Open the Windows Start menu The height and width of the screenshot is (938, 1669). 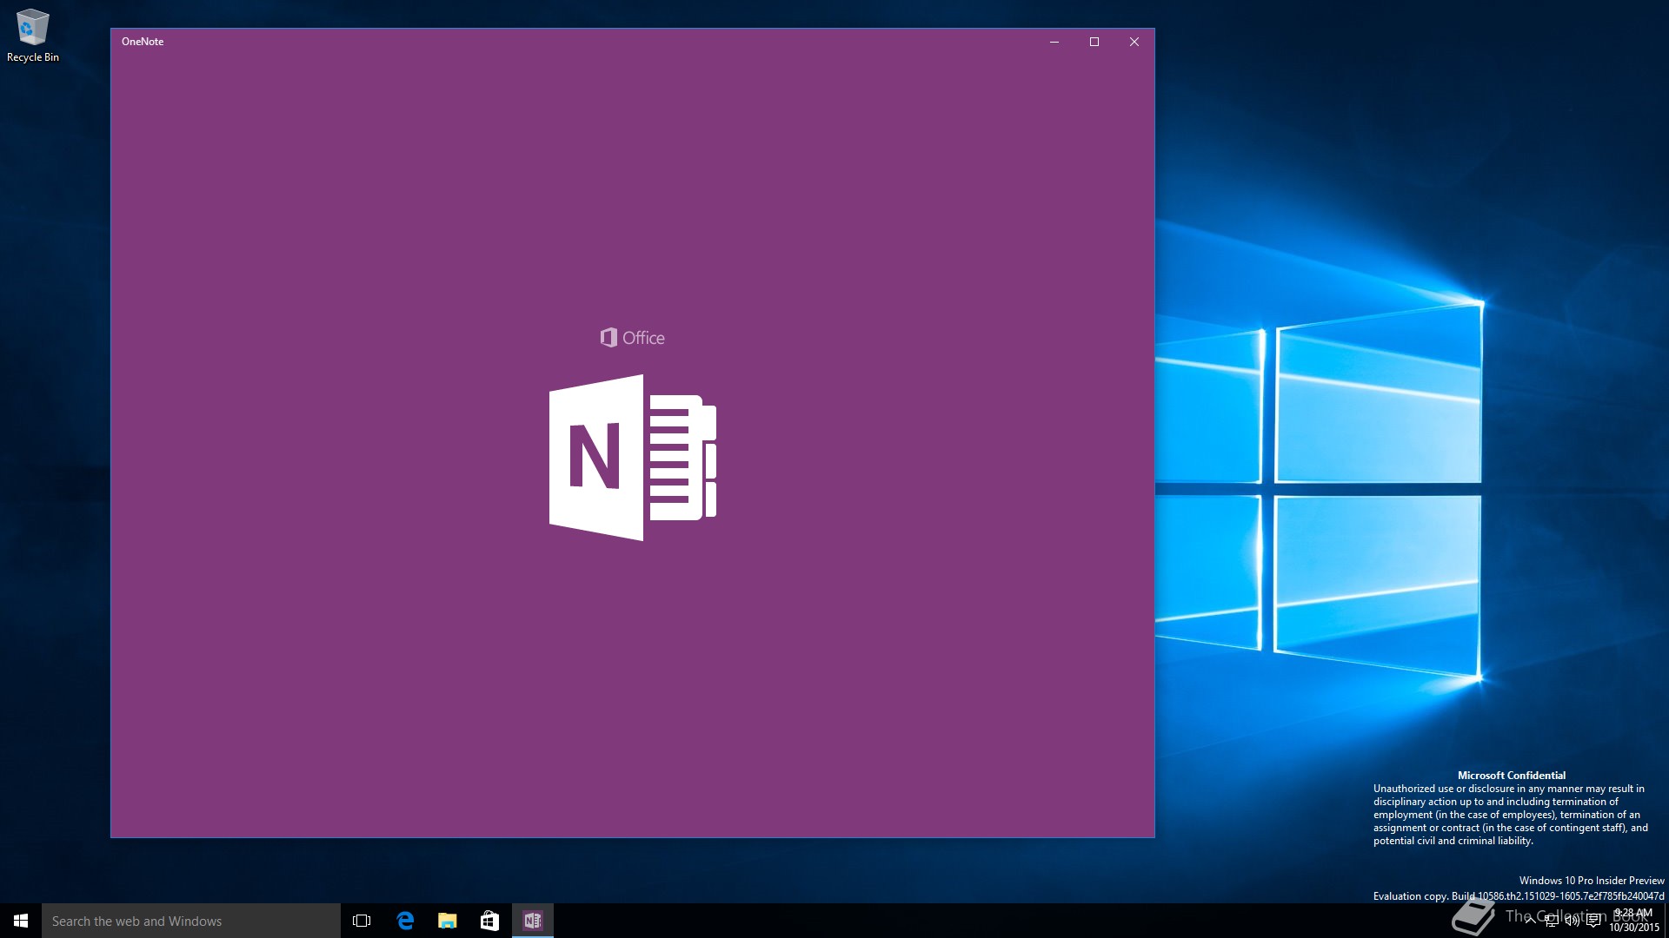(21, 921)
